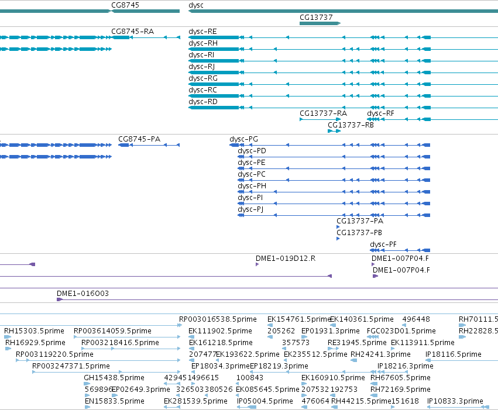
Task: Click the CG13737-PB label
Action: pyautogui.click(x=359, y=233)
